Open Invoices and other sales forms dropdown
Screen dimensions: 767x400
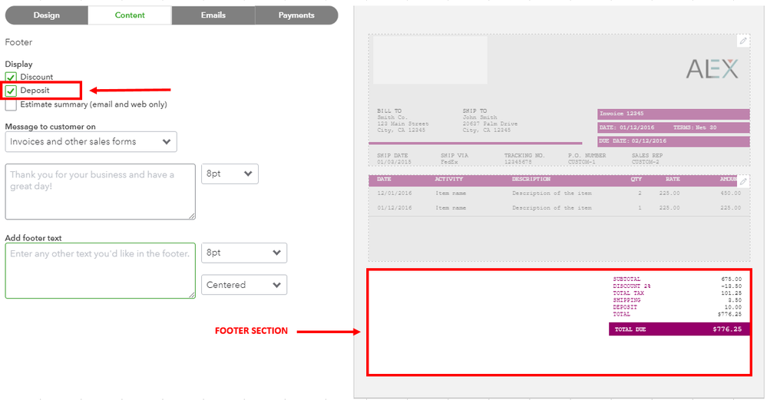coord(91,142)
